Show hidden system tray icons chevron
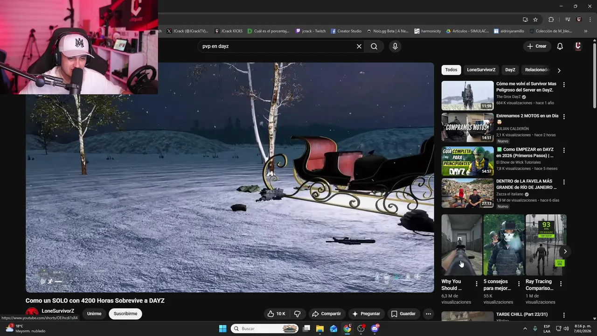Image resolution: width=597 pixels, height=336 pixels. click(525, 329)
